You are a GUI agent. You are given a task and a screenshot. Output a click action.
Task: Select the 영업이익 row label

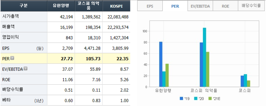11,37
